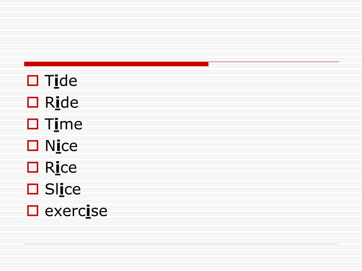
Task: Click the thin gray footer line
Action: click(x=181, y=244)
